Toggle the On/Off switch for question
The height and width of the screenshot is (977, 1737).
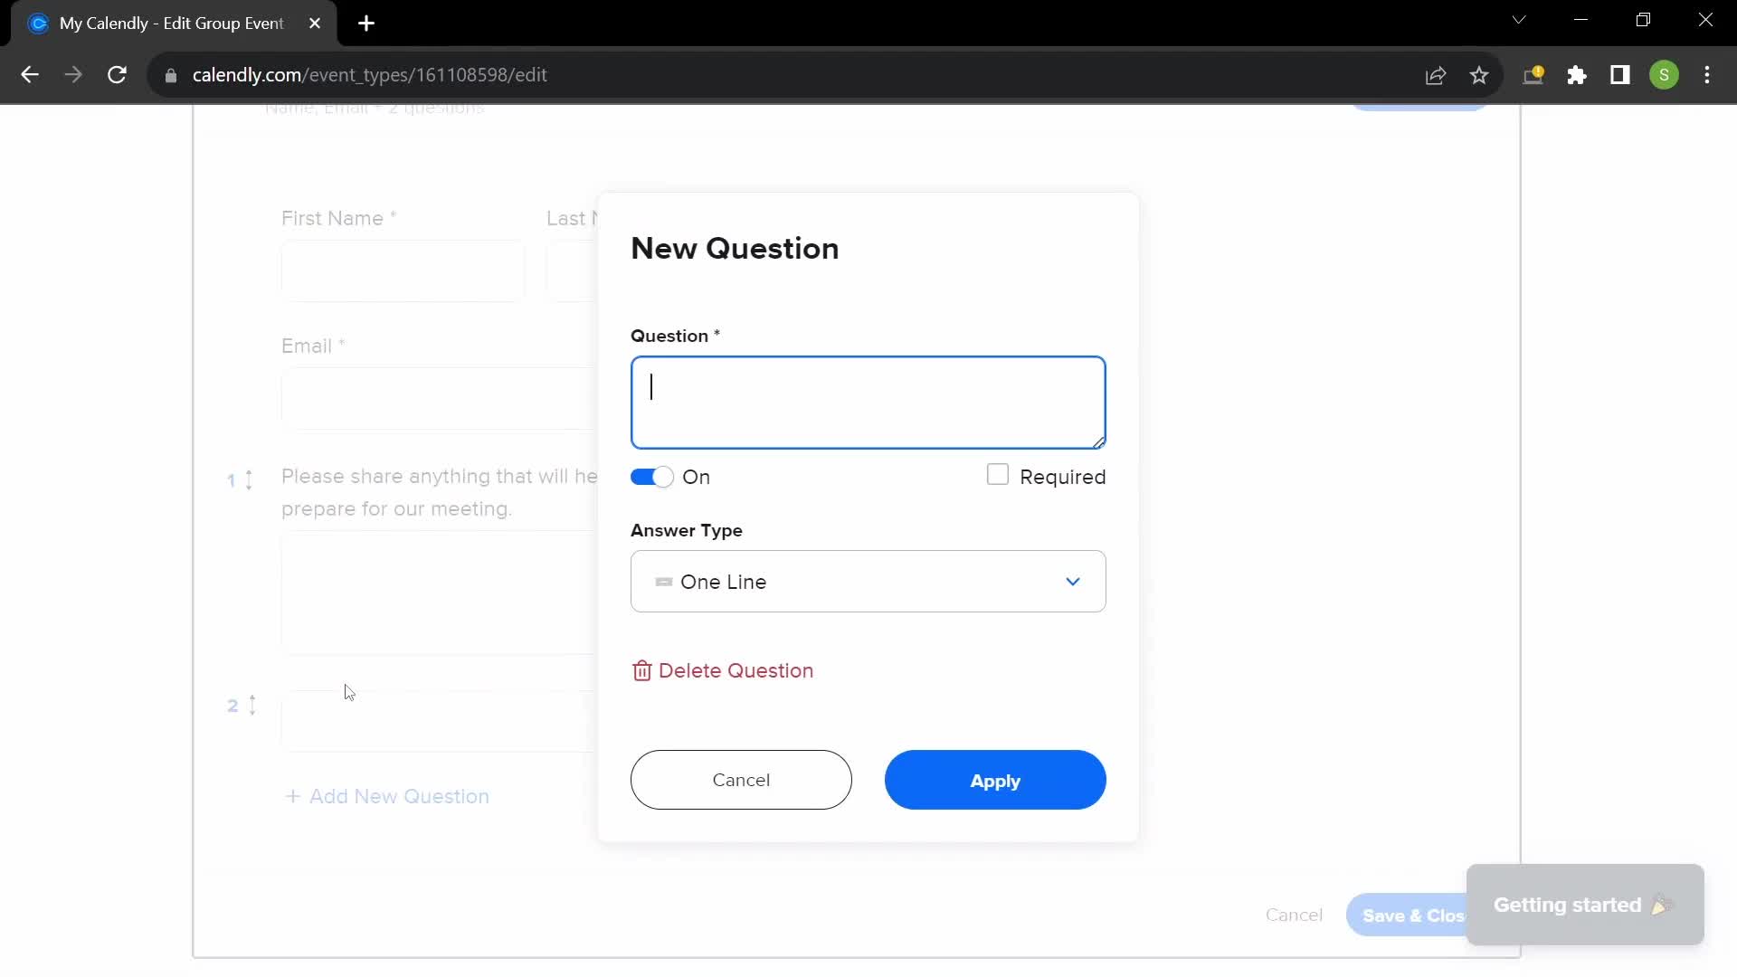pyautogui.click(x=654, y=477)
